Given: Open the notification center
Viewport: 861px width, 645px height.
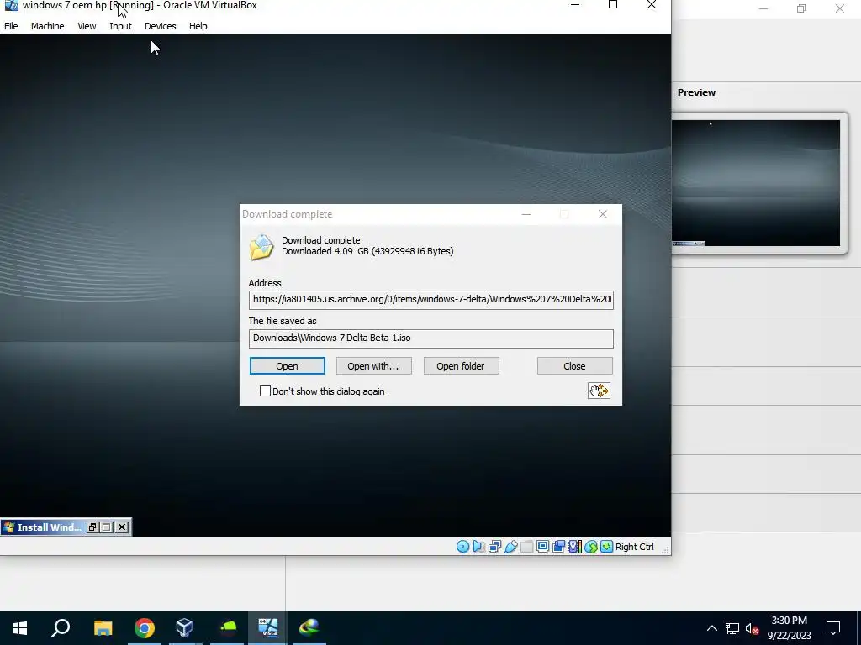Looking at the screenshot, I should pos(833,628).
